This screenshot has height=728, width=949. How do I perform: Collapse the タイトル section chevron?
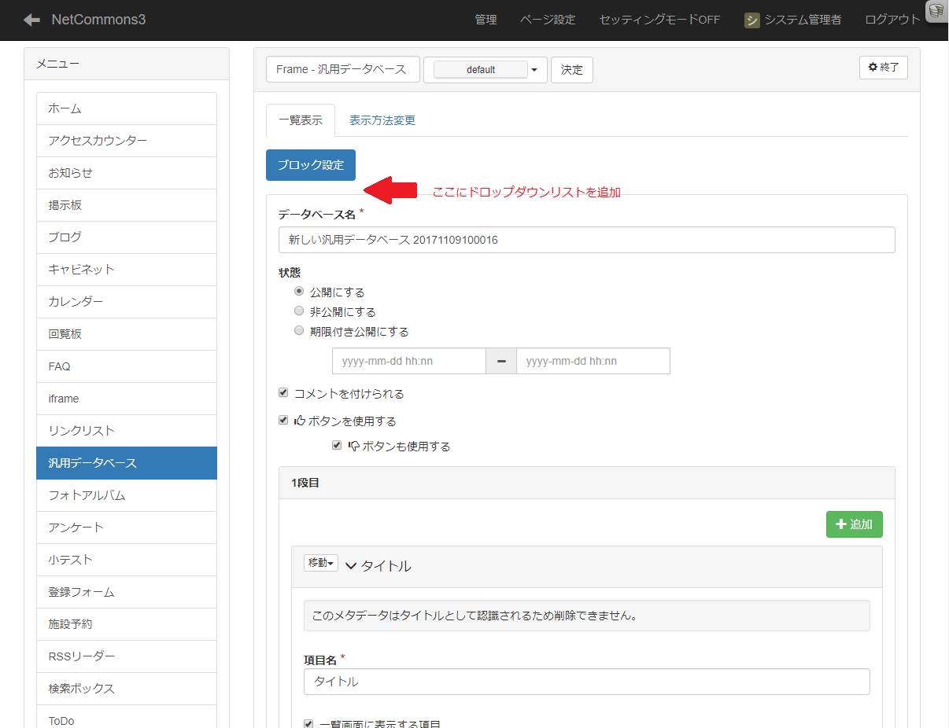[352, 565]
